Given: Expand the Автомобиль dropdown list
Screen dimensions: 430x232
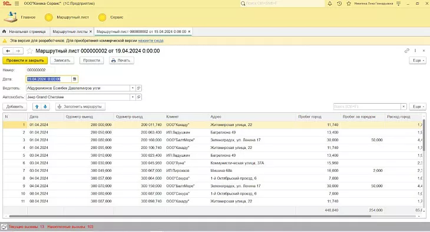Looking at the screenshot, I should [133, 97].
